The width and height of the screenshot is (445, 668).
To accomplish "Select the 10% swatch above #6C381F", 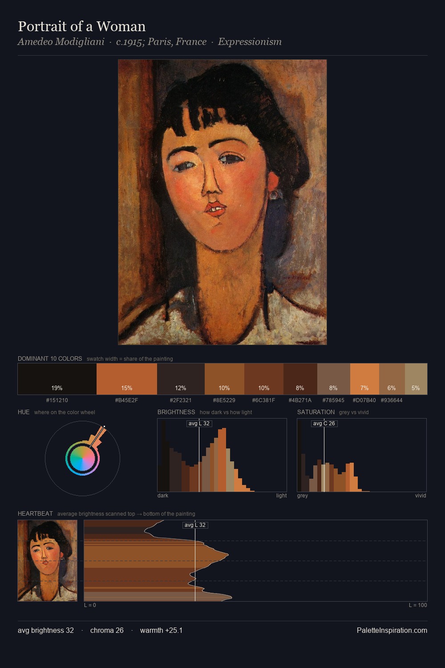I will point(264,379).
